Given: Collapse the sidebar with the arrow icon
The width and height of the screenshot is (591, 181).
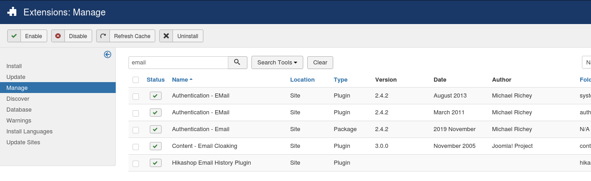Looking at the screenshot, I should click(108, 54).
